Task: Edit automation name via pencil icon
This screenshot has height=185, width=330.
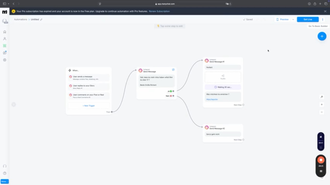Action: pos(41,20)
